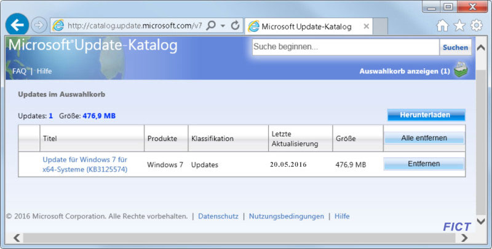Click the Herunterladen button
This screenshot has width=492, height=249.
click(x=426, y=115)
